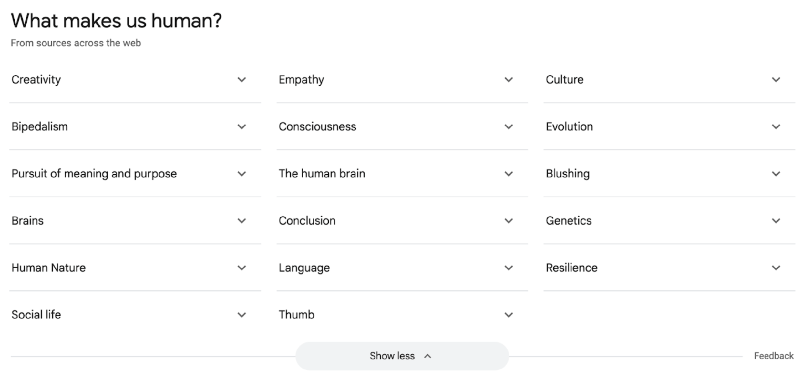Expand the Language section
This screenshot has height=384, width=802.
click(509, 268)
